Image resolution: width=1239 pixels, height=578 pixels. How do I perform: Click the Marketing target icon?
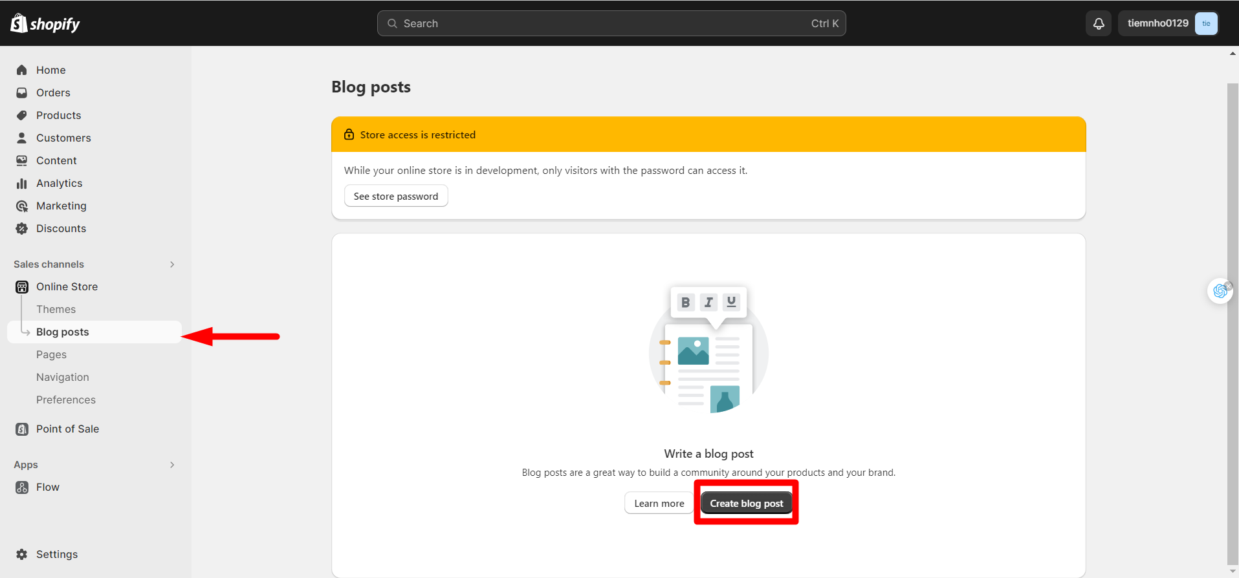coord(22,206)
